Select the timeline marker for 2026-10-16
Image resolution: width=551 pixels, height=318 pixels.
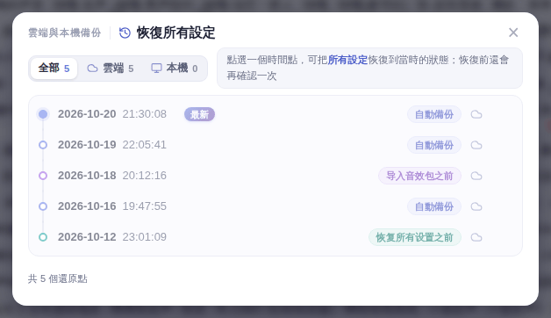point(43,206)
